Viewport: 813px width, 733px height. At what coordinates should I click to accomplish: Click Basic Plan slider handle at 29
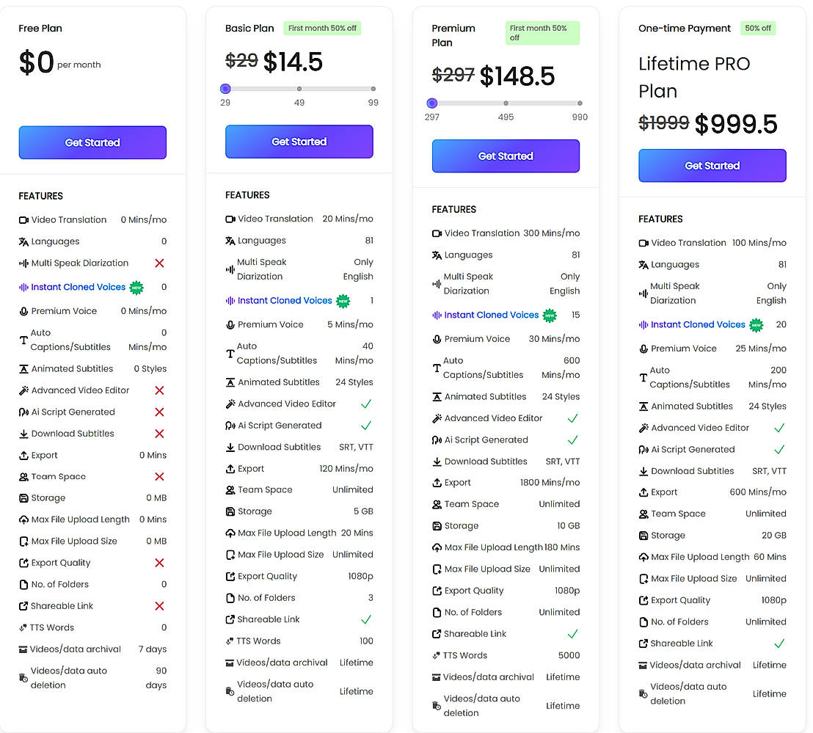click(x=225, y=89)
